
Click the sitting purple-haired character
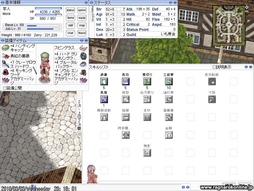pos(92,174)
